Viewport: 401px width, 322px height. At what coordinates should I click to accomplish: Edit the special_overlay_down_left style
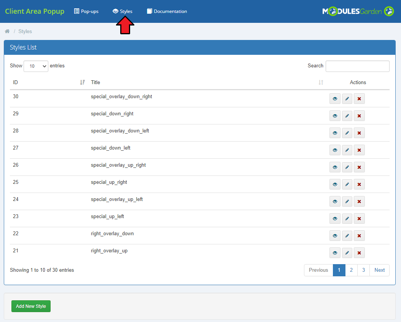[x=347, y=133]
